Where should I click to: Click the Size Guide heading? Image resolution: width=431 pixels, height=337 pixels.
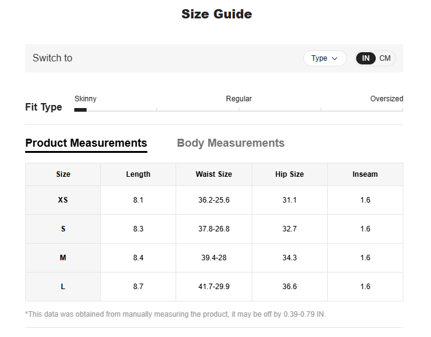pos(216,14)
